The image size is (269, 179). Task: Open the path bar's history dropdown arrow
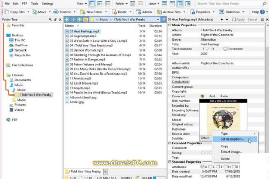[158, 19]
